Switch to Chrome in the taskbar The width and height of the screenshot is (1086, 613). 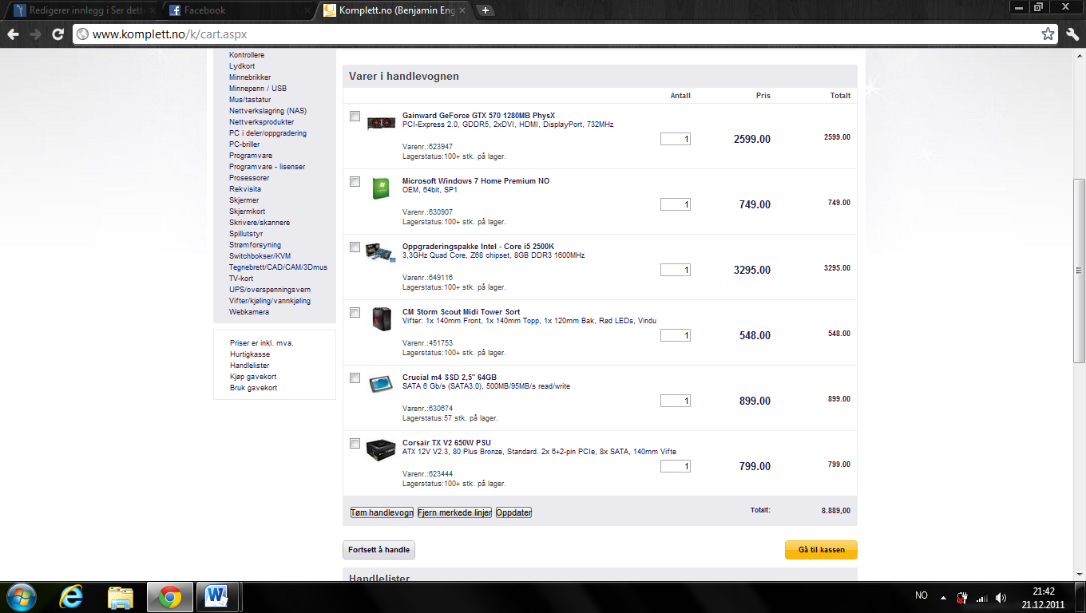pos(169,596)
